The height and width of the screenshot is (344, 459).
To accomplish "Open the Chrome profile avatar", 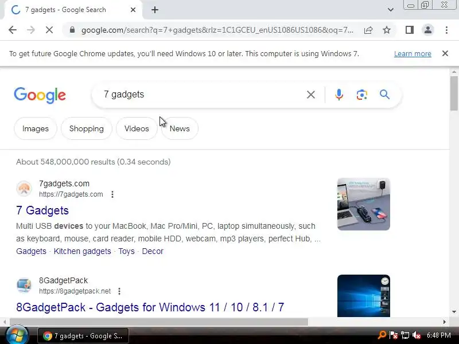I will point(428,30).
